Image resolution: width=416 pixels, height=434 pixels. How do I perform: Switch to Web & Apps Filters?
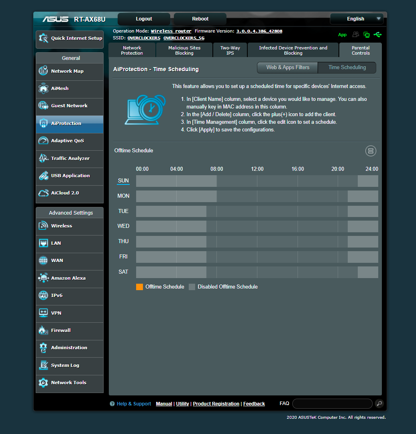(288, 68)
